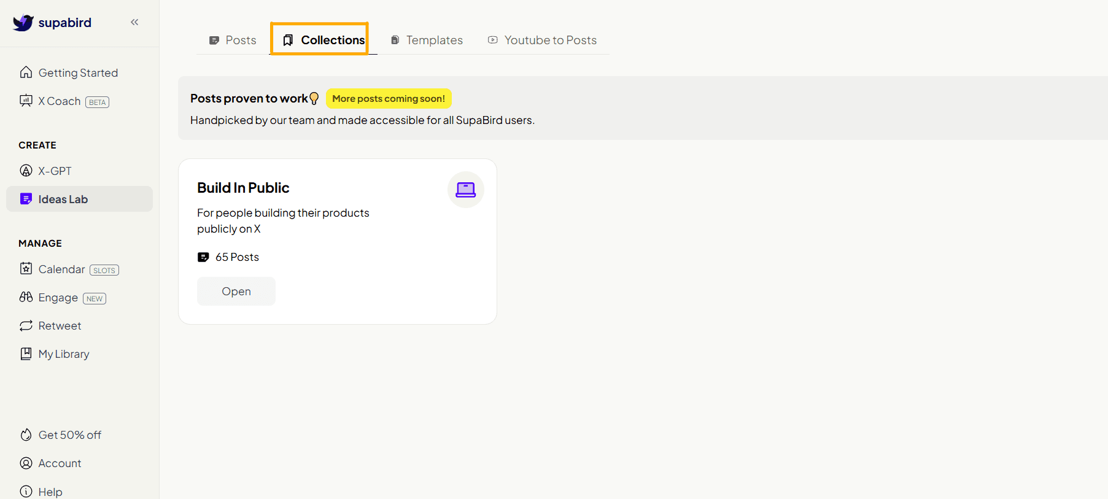Open Youtube to Posts tab
Screen dimensions: 1108x499
tap(542, 40)
